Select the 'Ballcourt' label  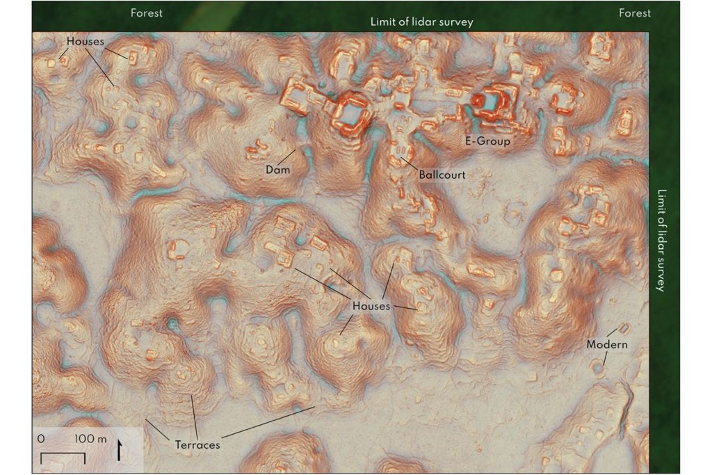[442, 175]
